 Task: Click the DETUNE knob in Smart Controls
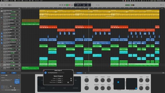pyautogui.click(x=109, y=80)
